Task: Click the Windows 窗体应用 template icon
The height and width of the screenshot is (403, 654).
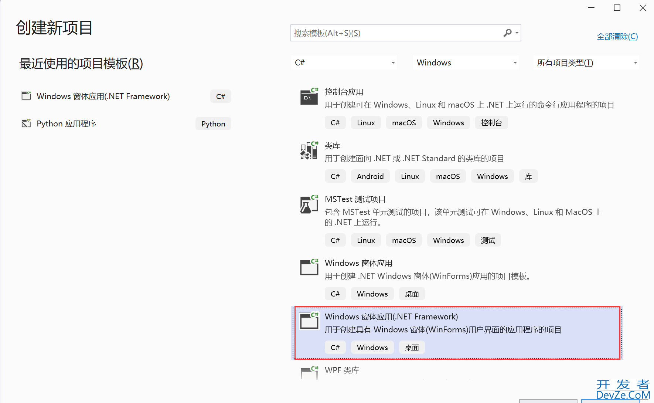Action: tap(309, 267)
